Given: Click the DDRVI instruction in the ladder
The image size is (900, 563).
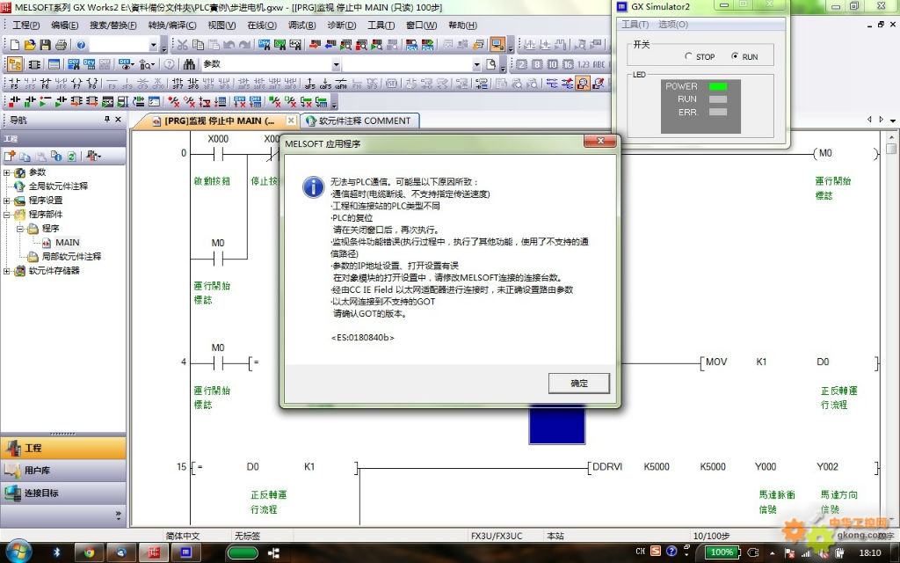Looking at the screenshot, I should coord(607,466).
